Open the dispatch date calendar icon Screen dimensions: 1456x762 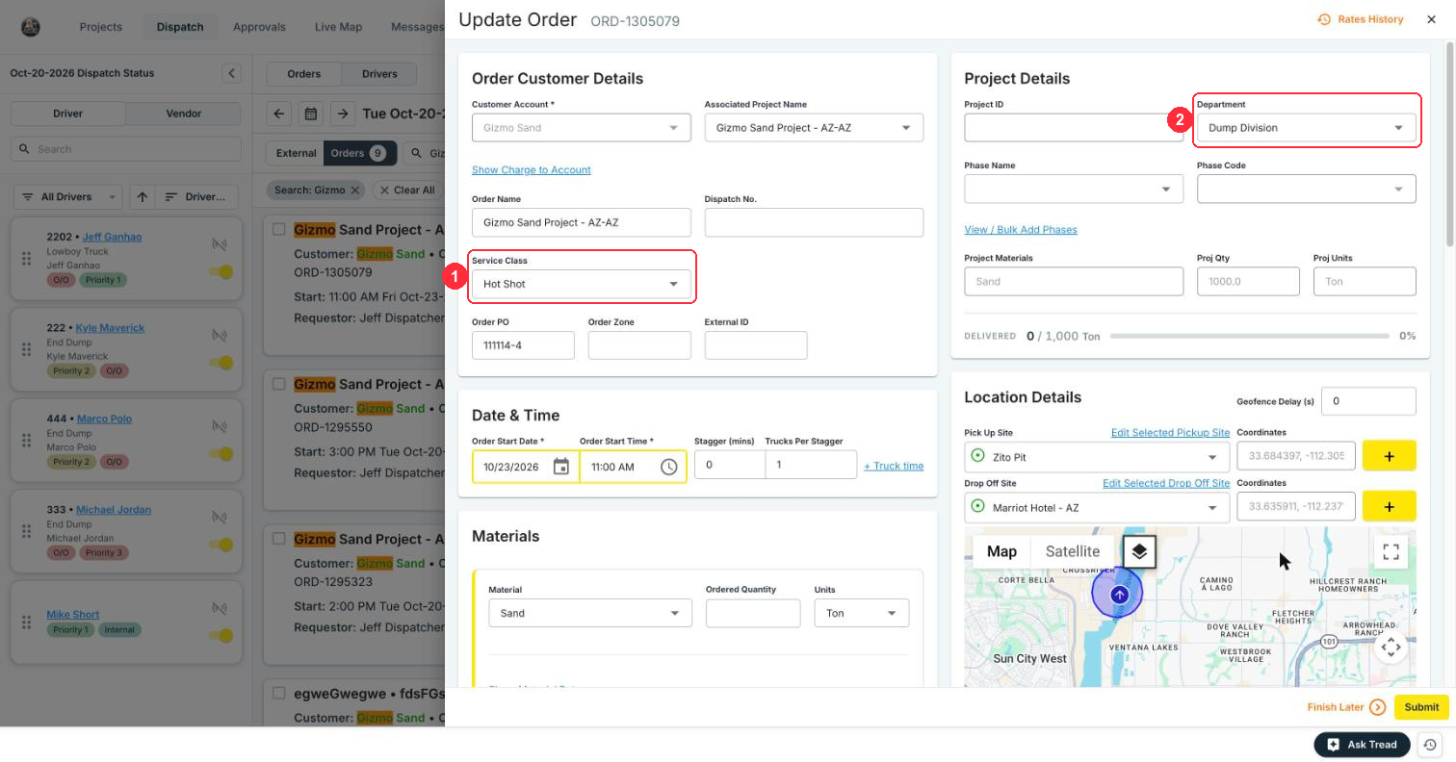pos(311,114)
